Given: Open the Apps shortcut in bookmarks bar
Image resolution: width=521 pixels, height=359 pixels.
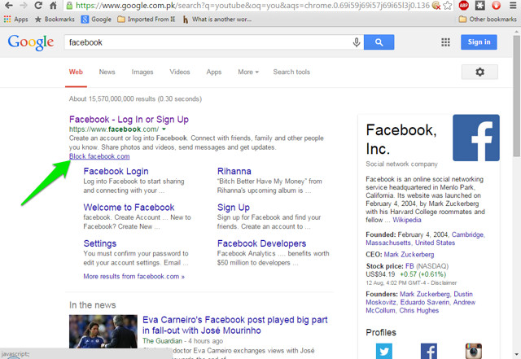Looking at the screenshot, I should (15, 20).
